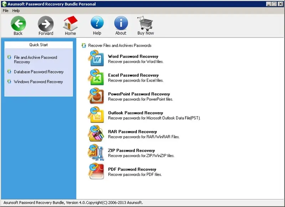This screenshot has width=285, height=207.
Task: Minimize the Asunsoft window
Action: point(269,4)
